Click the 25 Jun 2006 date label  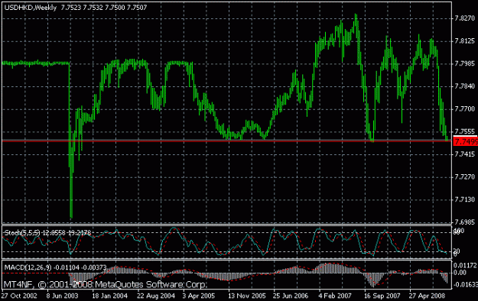pyautogui.click(x=290, y=296)
